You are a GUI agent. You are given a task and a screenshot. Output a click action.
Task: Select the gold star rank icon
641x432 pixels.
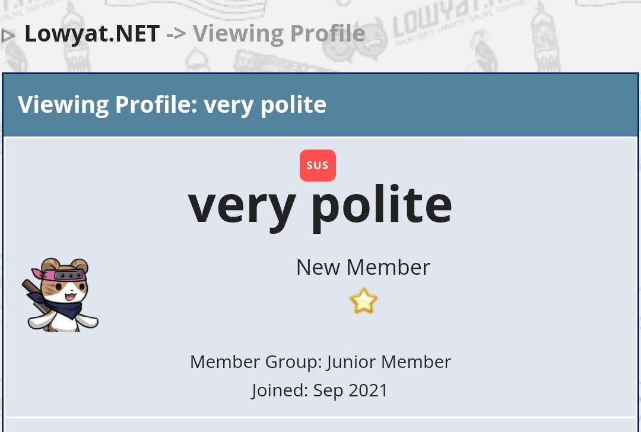tap(363, 301)
